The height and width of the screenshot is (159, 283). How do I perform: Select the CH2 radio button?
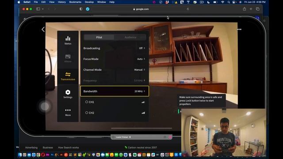pos(87,113)
